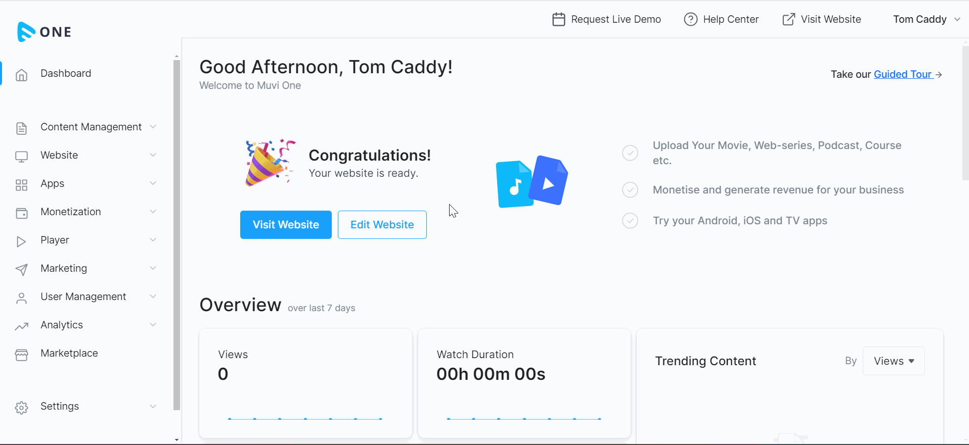Click the Content Management document icon
969x445 pixels.
21,128
